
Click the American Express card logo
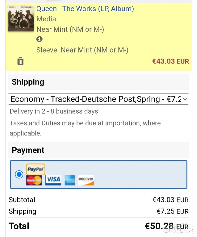pyautogui.click(x=70, y=180)
